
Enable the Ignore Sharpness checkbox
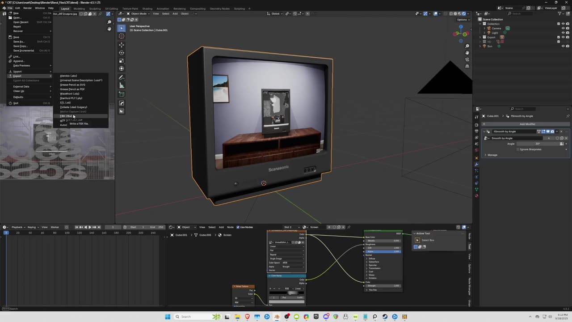click(518, 149)
